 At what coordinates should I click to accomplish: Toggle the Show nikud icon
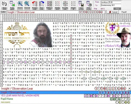(4, 5)
